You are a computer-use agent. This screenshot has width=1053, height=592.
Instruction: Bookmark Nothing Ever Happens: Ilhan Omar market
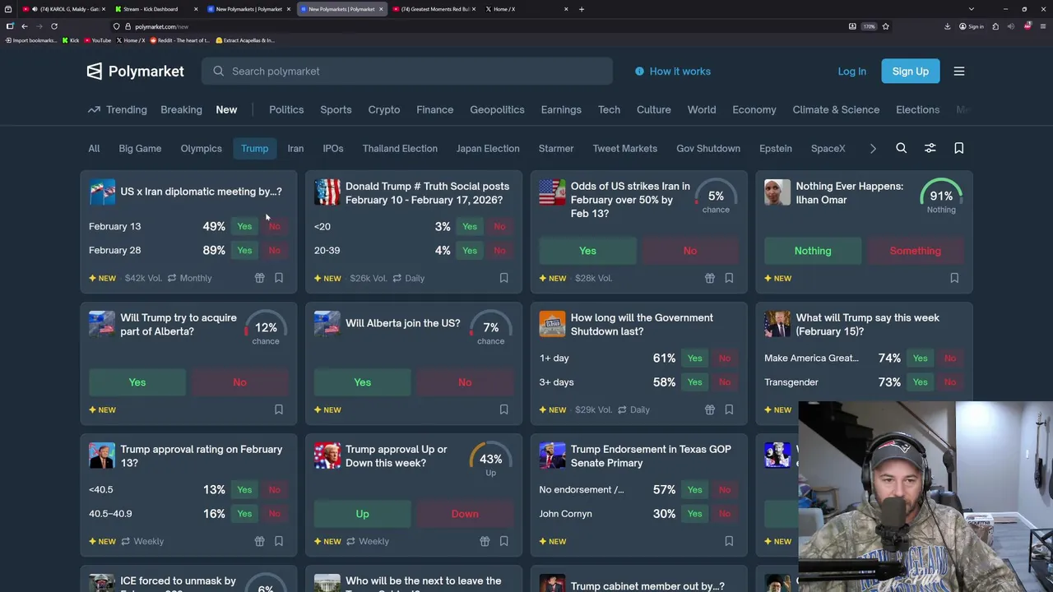[x=954, y=278]
